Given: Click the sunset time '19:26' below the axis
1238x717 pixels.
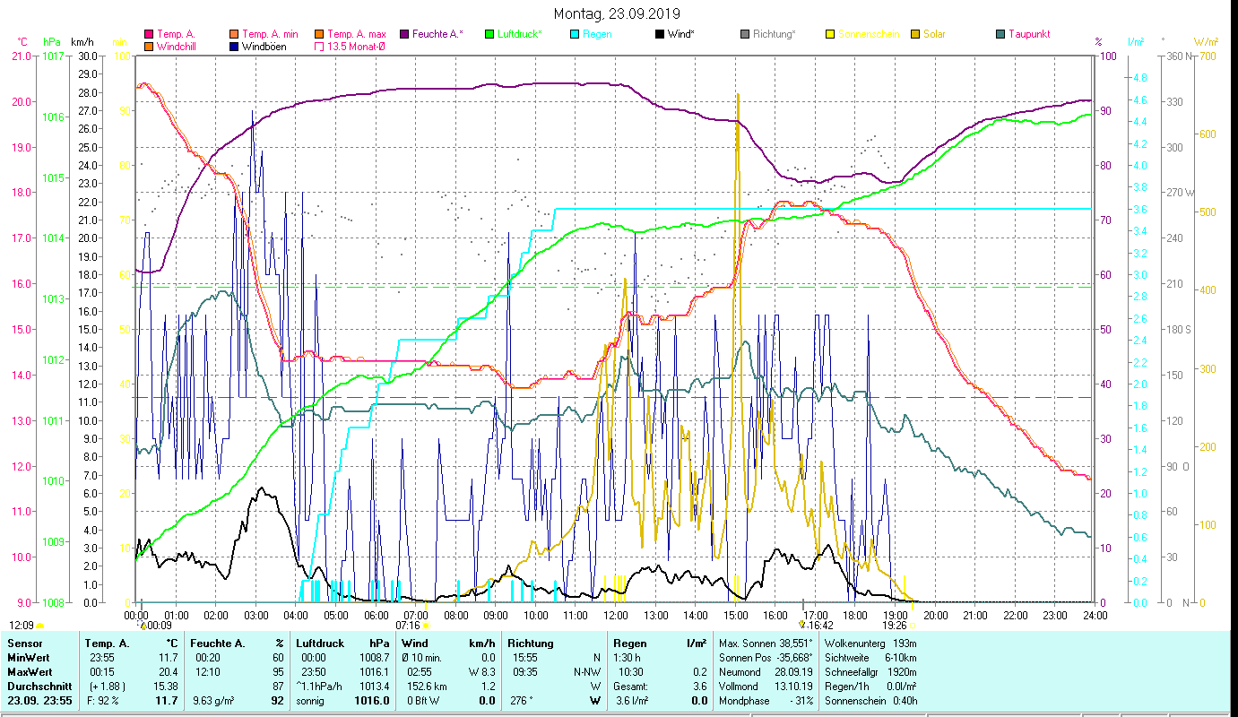Looking at the screenshot, I should [x=895, y=626].
